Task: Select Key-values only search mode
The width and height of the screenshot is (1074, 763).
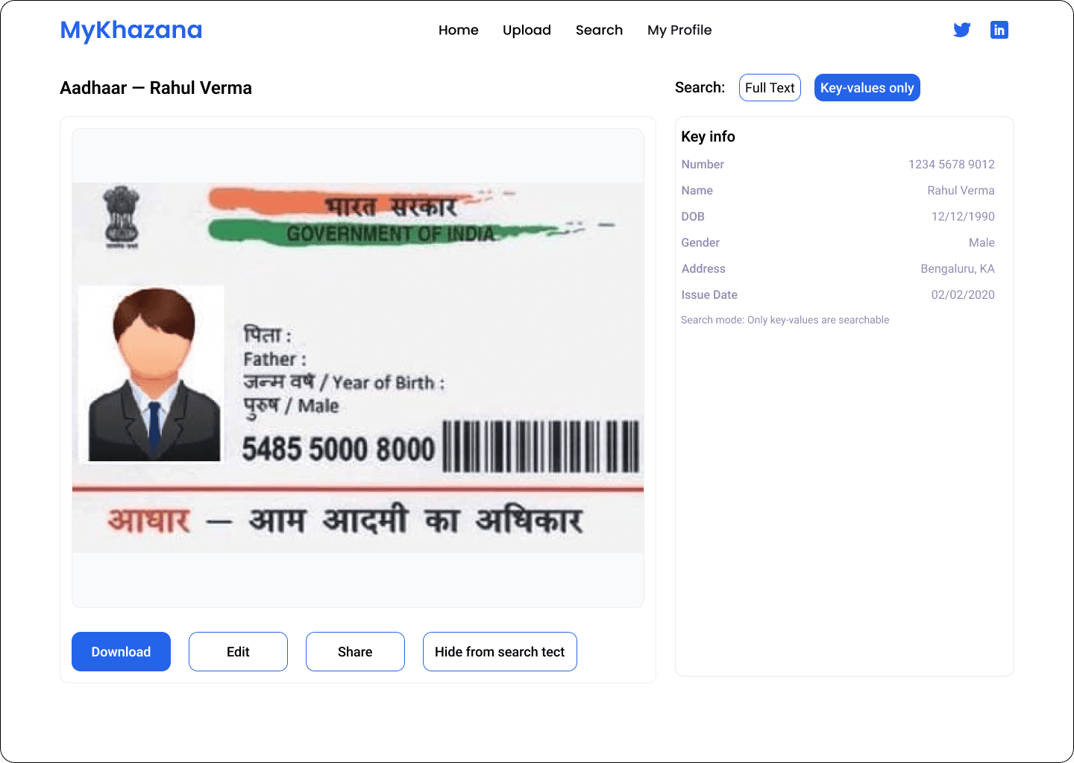Action: click(867, 87)
